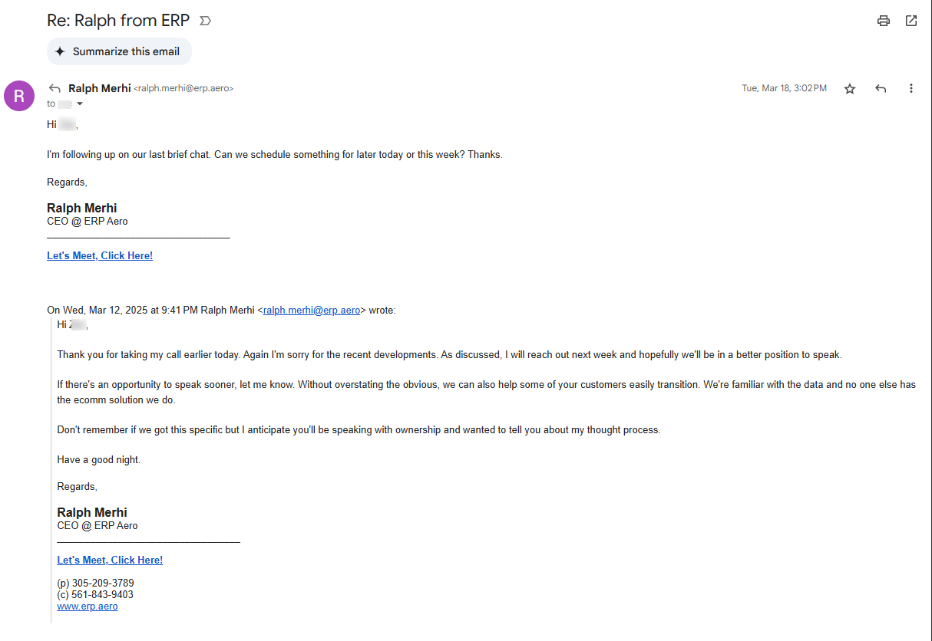This screenshot has width=932, height=641.
Task: Open the three-dot More options menu
Action: (911, 89)
